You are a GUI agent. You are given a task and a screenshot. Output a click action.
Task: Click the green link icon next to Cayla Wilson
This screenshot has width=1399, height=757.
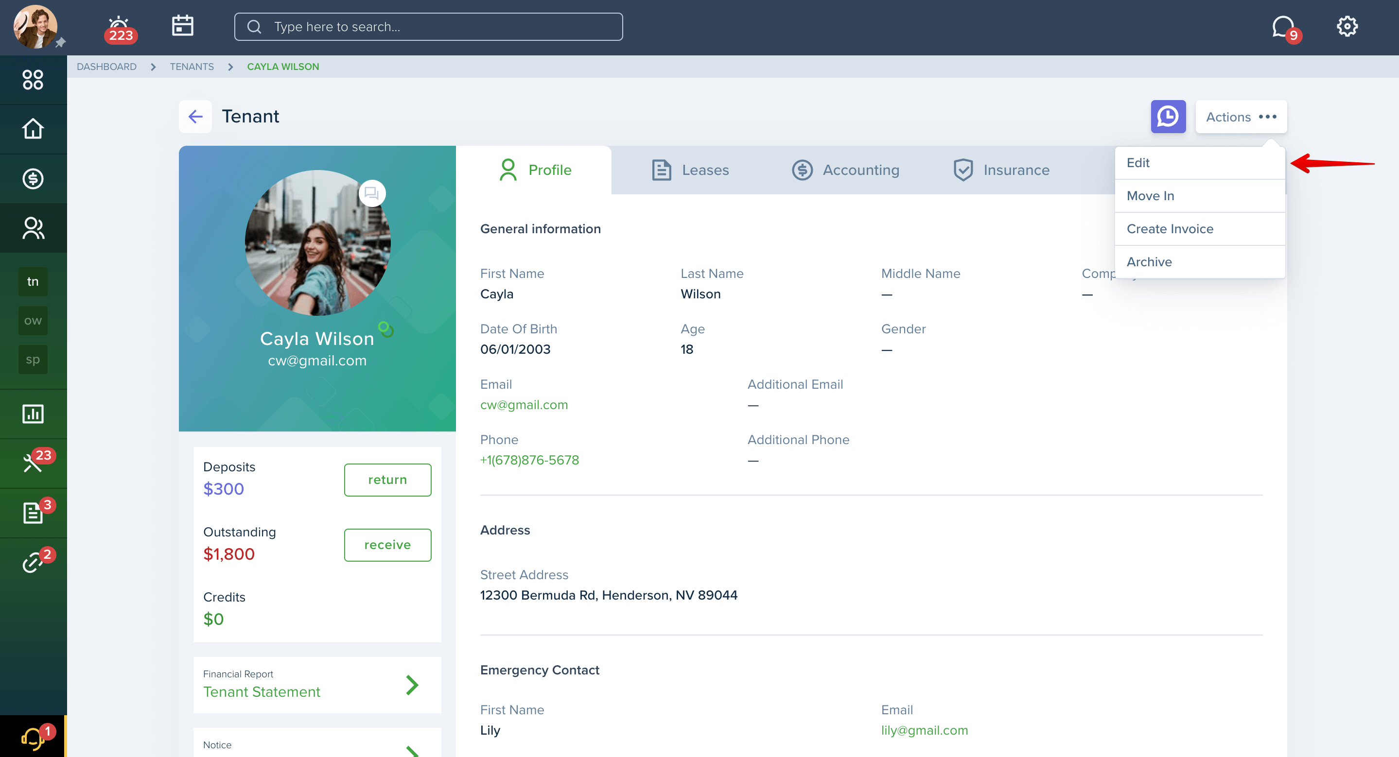(386, 329)
